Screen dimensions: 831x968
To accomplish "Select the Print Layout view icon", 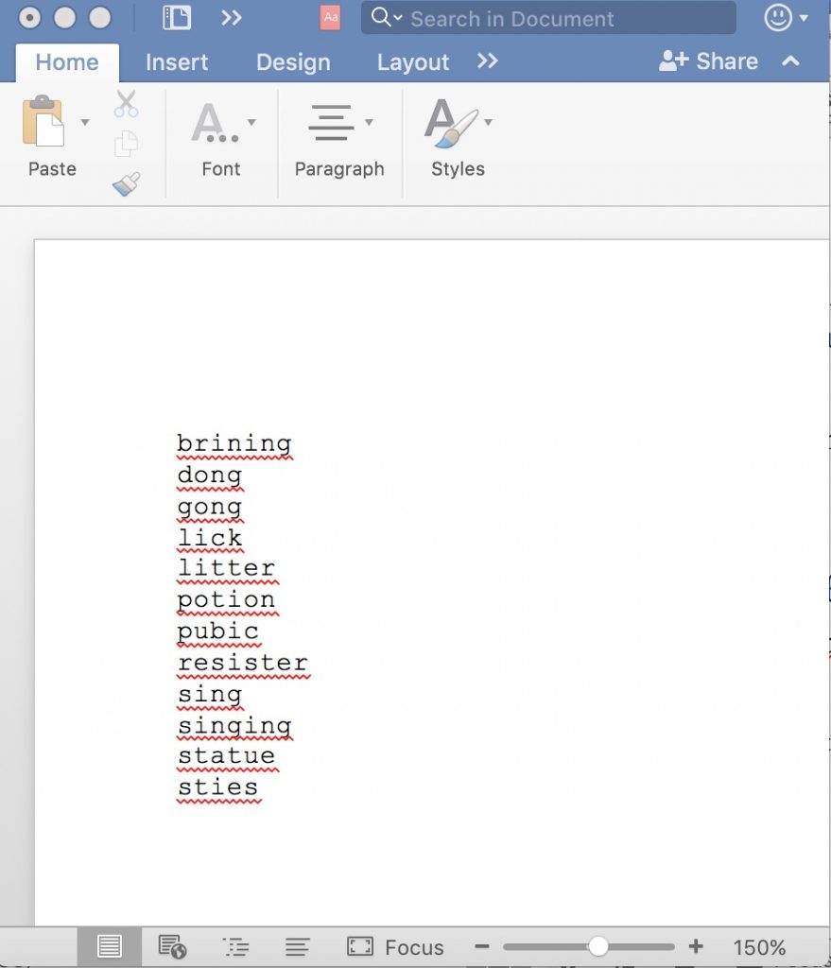I will [109, 946].
